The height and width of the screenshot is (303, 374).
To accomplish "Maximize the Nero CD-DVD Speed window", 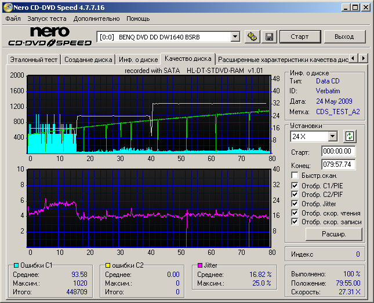I will click(355, 8).
